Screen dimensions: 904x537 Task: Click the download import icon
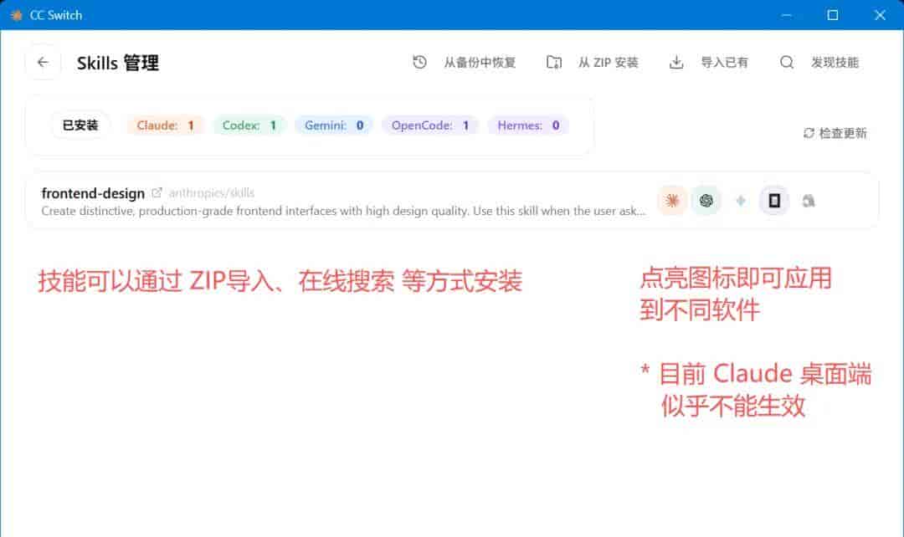tap(676, 62)
